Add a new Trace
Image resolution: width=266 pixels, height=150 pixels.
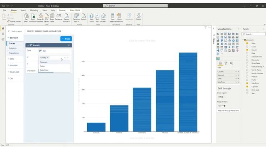(66, 39)
